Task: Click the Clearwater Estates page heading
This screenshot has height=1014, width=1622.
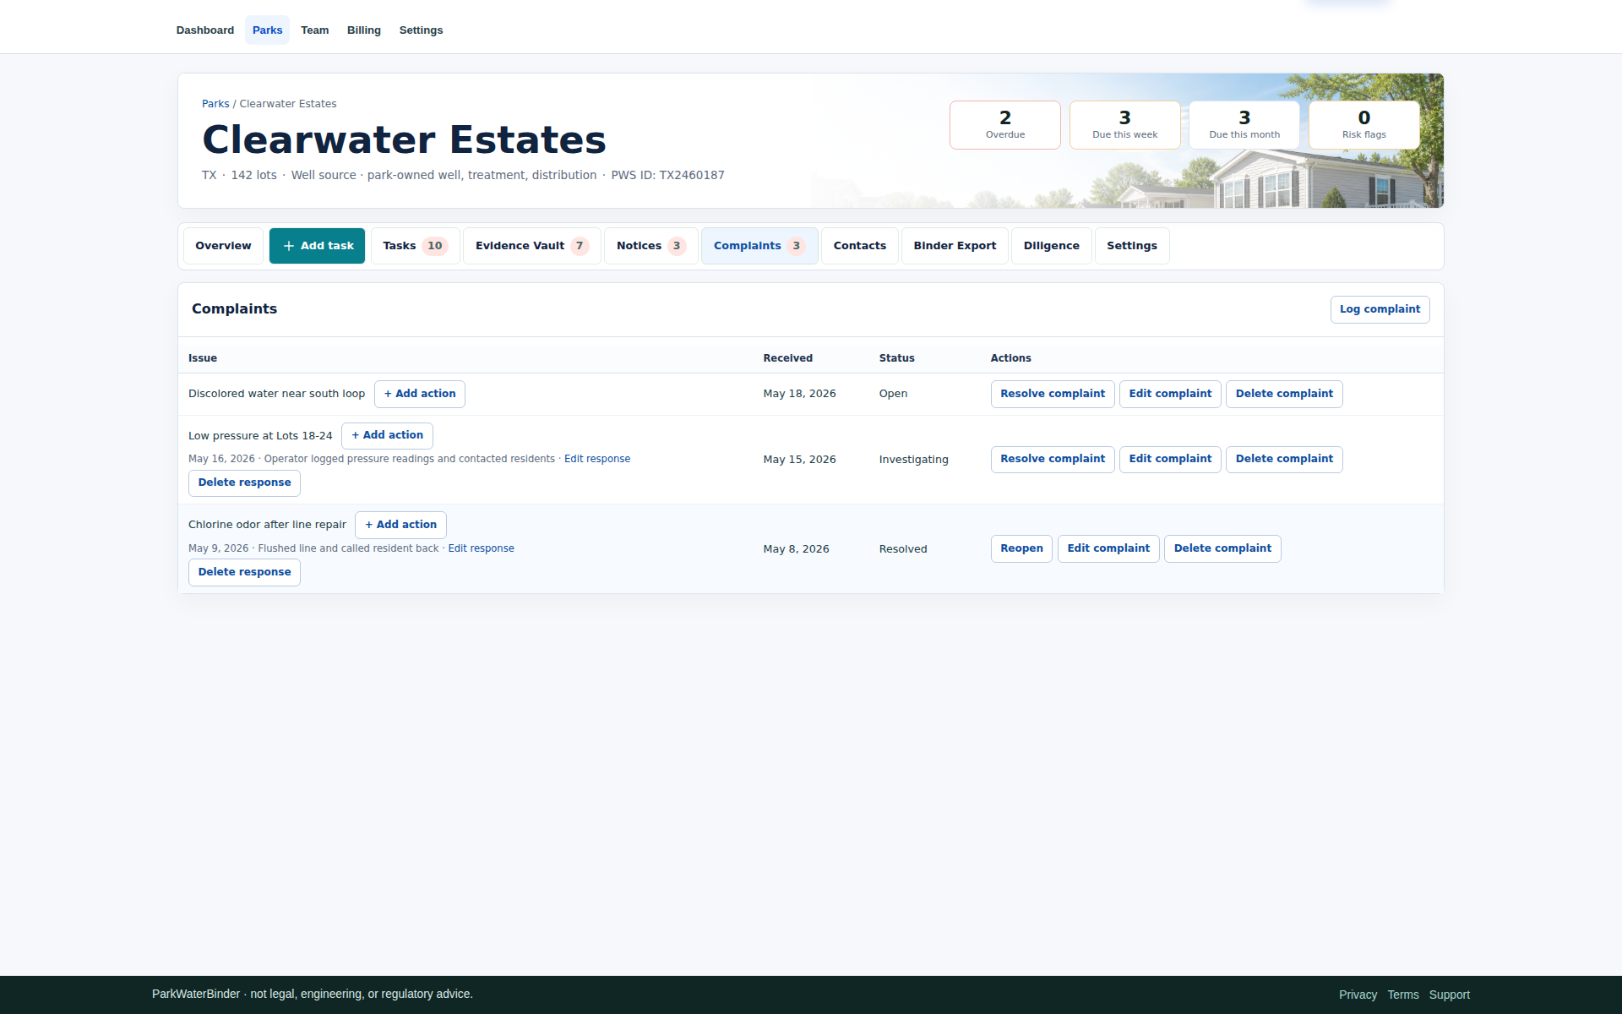Action: tap(404, 139)
